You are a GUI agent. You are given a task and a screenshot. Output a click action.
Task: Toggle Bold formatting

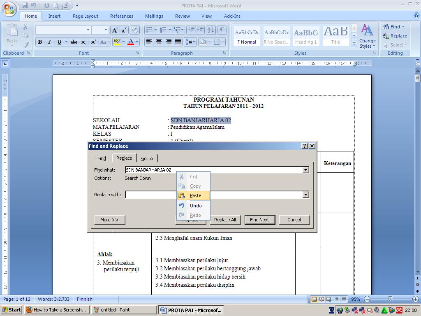pyautogui.click(x=40, y=42)
